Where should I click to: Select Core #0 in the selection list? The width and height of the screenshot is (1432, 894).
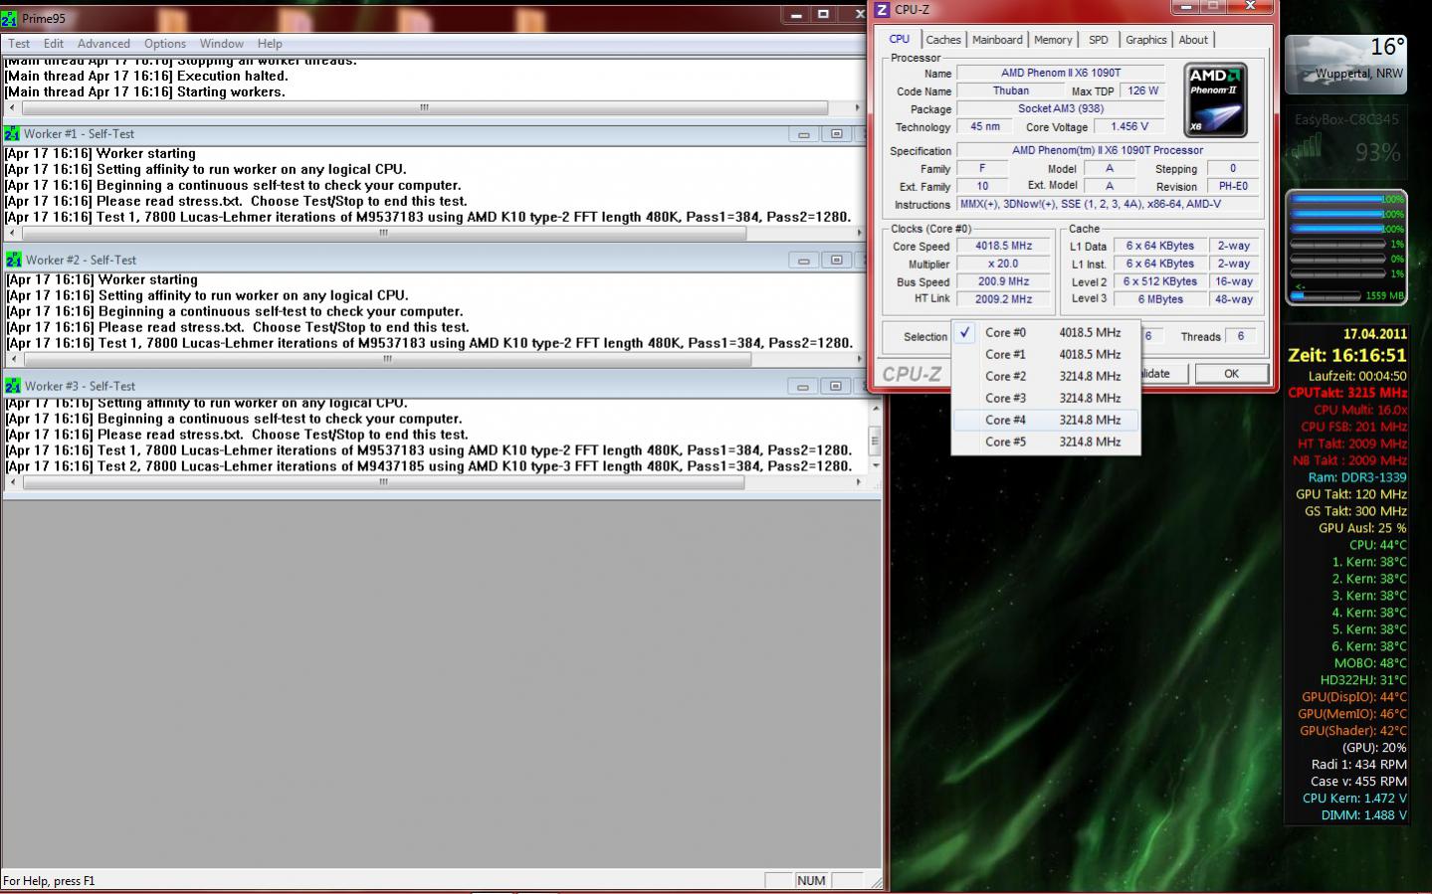click(x=1046, y=332)
